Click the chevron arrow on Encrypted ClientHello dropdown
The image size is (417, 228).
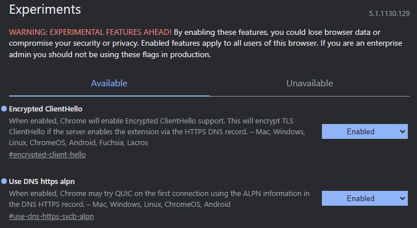pos(402,131)
